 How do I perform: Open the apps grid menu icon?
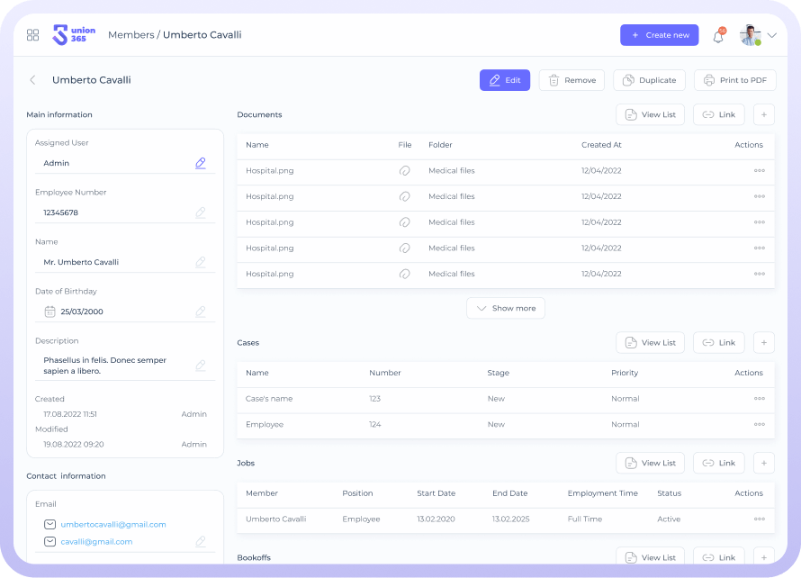pyautogui.click(x=33, y=35)
